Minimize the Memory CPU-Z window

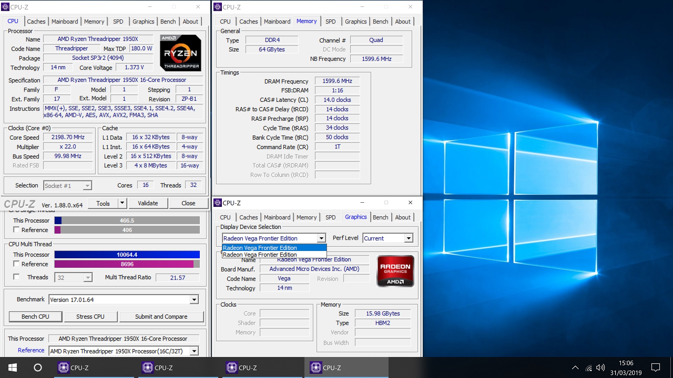[362, 7]
